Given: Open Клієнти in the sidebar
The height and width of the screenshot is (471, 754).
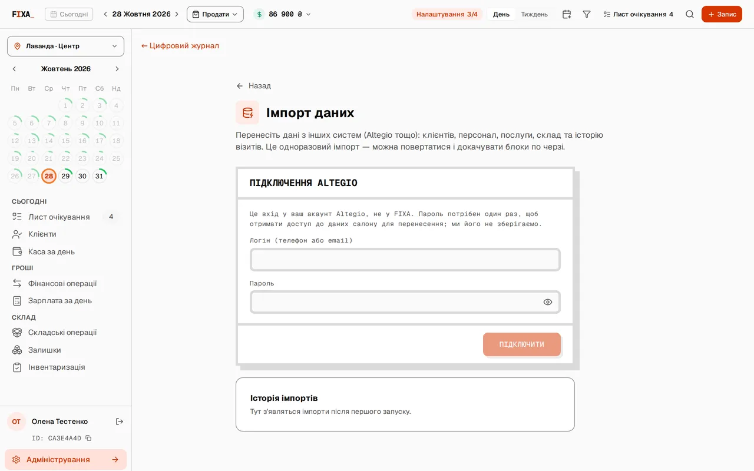Looking at the screenshot, I should click(x=65, y=234).
